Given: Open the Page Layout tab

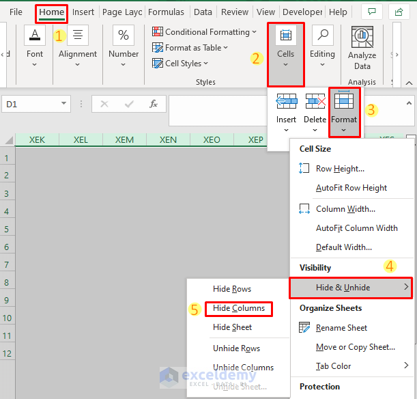Looking at the screenshot, I should [x=122, y=12].
